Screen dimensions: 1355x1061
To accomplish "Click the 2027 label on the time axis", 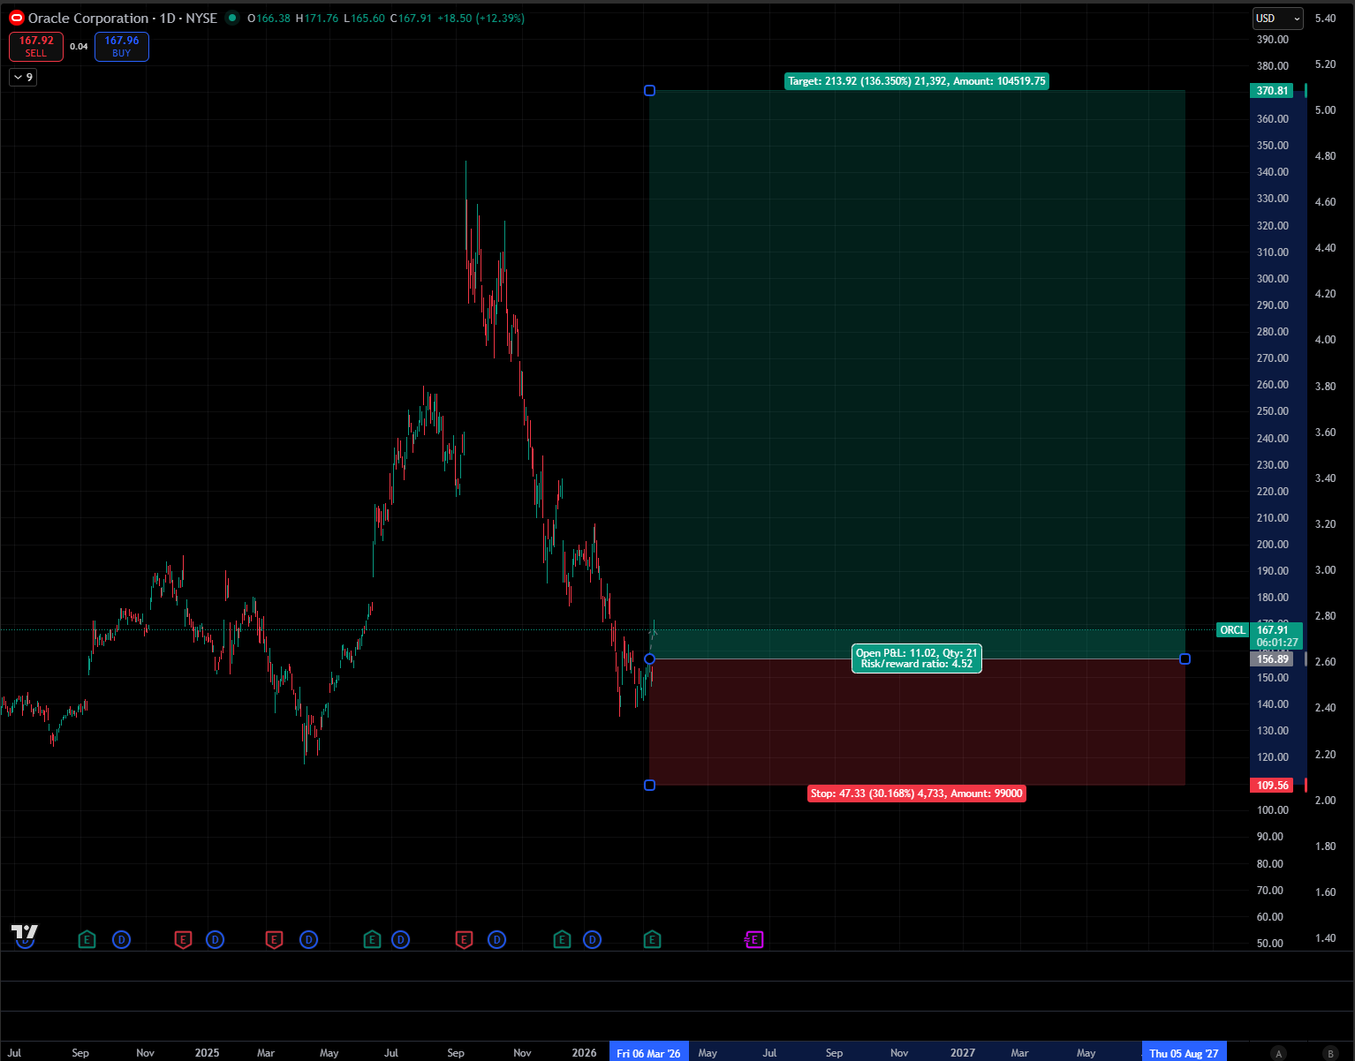I will tap(963, 1053).
